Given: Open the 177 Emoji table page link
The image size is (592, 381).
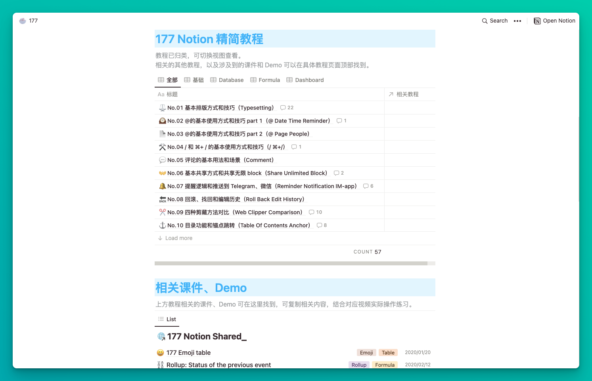Looking at the screenshot, I should point(188,352).
